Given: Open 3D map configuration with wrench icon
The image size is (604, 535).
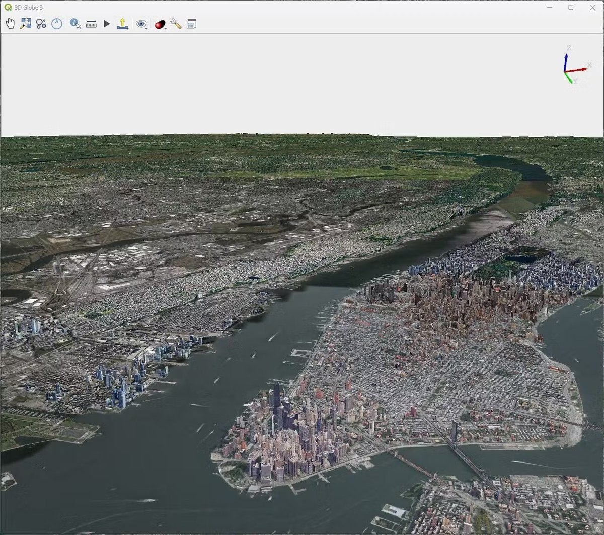Looking at the screenshot, I should tap(176, 23).
